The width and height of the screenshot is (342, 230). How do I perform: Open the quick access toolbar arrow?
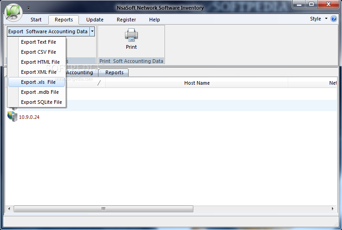coord(29,8)
